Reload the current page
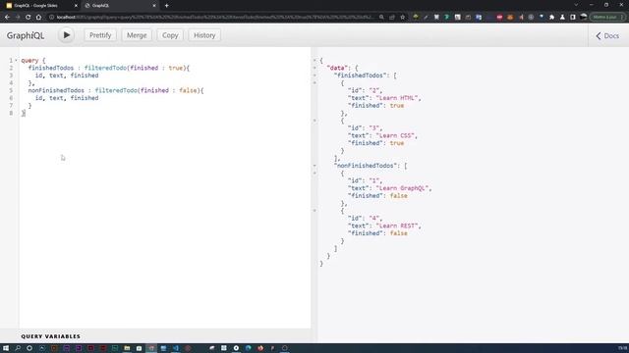Screen dimensions: 629x353 coord(29,18)
